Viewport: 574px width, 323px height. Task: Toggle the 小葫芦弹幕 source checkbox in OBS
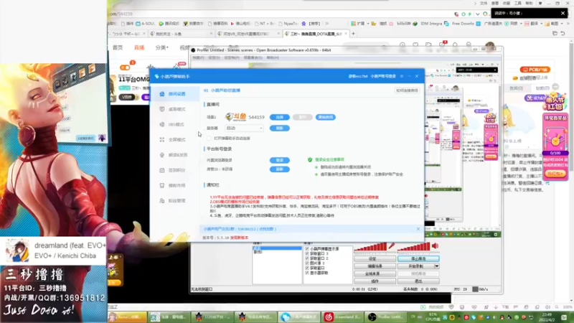point(307,249)
